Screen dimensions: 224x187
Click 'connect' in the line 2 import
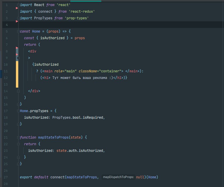point(45,12)
